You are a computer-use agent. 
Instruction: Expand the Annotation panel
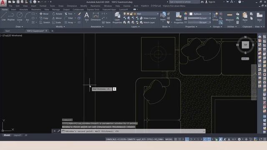pyautogui.click(x=97, y=27)
